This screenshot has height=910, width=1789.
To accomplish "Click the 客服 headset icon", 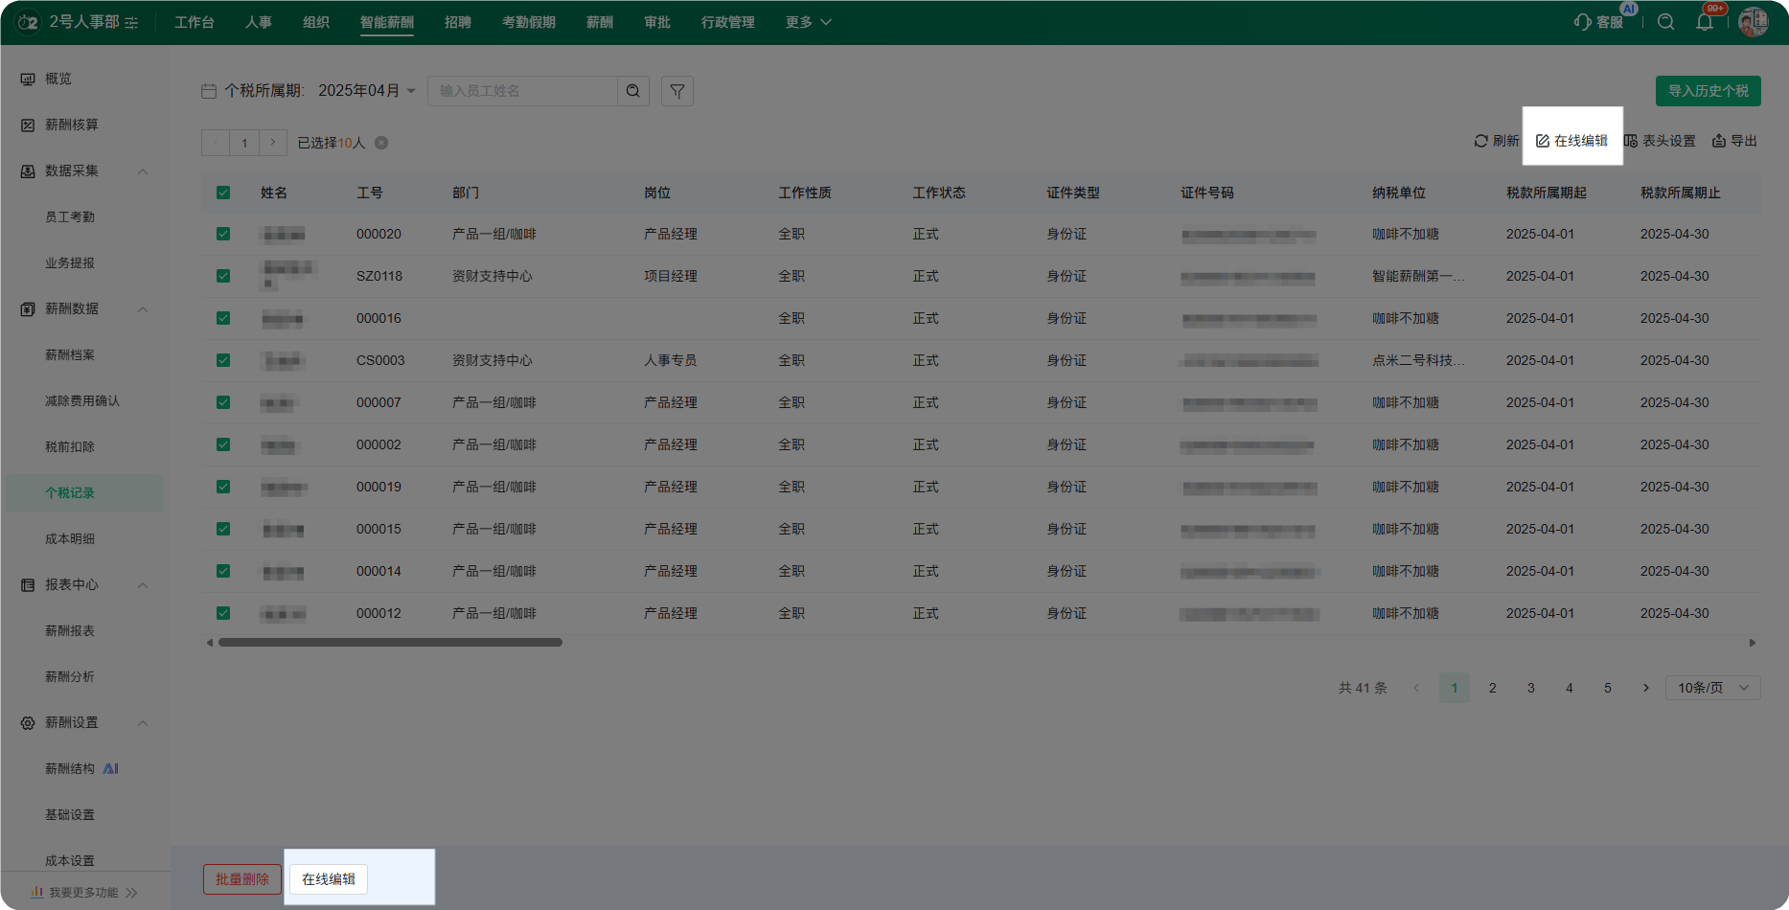I will pyautogui.click(x=1582, y=22).
